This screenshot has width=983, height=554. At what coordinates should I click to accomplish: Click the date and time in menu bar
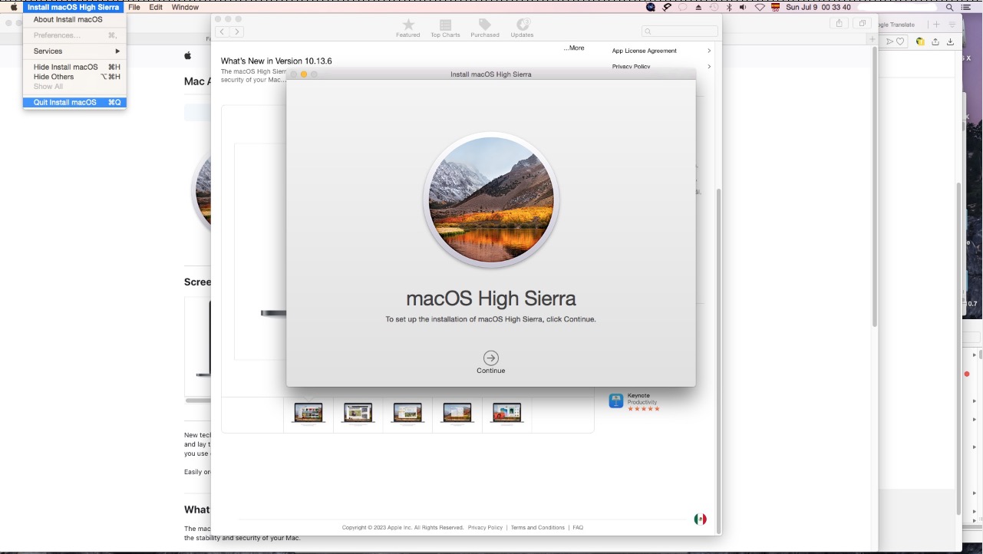(818, 7)
